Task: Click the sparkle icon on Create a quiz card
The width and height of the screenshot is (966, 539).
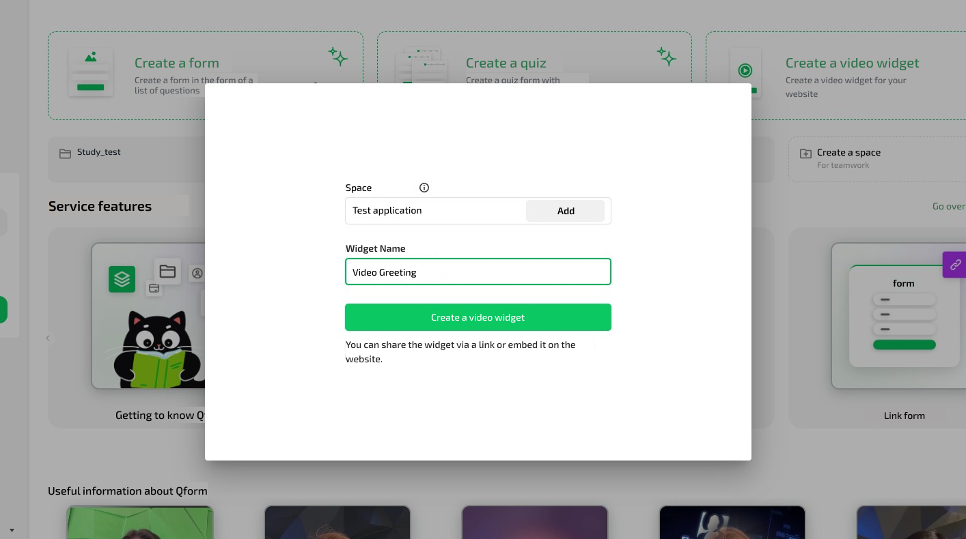Action: [x=666, y=57]
